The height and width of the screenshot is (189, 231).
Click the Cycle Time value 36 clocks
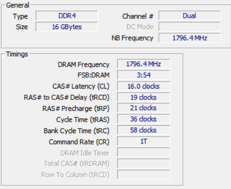pyautogui.click(x=143, y=119)
